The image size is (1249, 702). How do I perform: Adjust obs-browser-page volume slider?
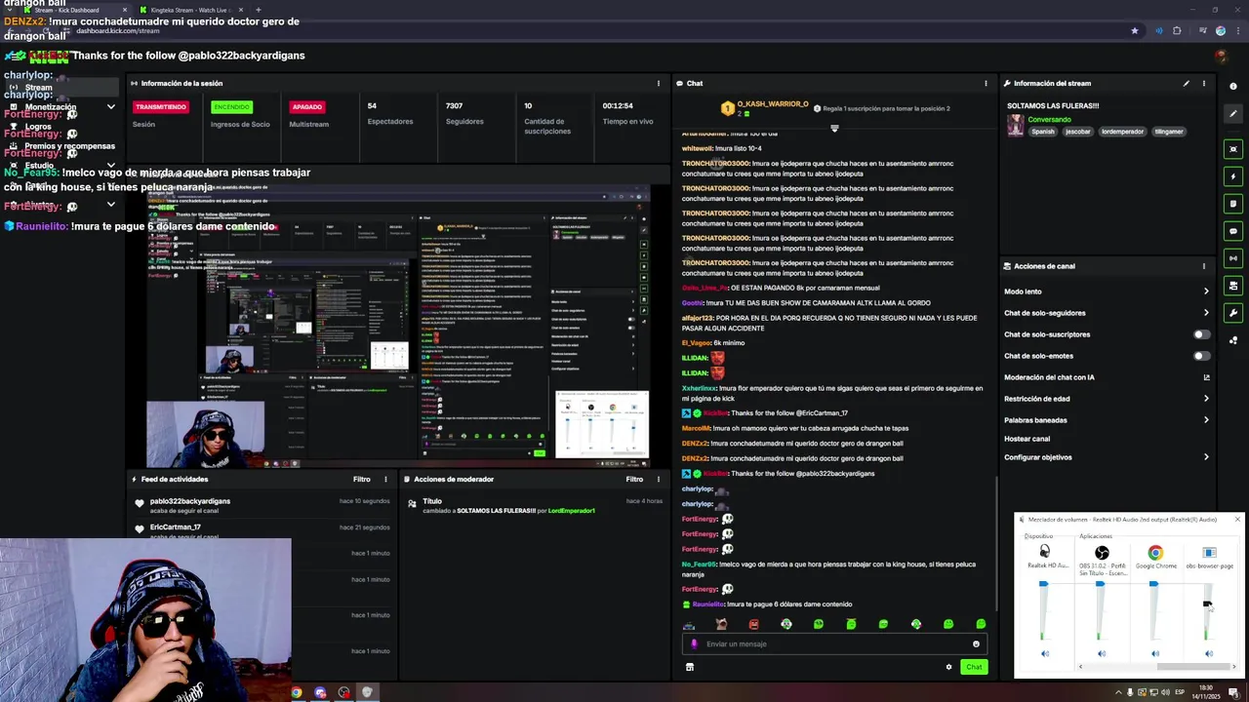coord(1207,605)
